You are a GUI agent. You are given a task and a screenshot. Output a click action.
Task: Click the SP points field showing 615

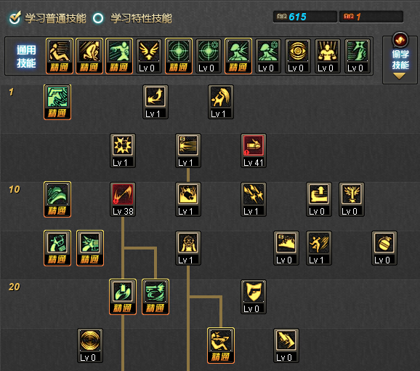[304, 17]
